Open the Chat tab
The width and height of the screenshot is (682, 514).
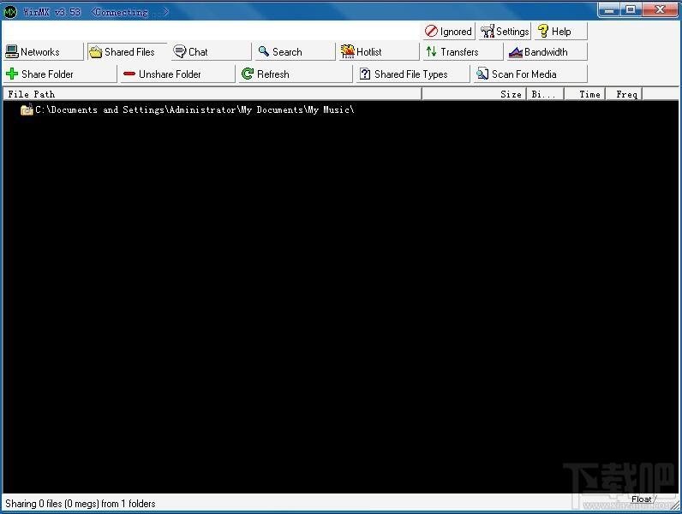point(211,51)
